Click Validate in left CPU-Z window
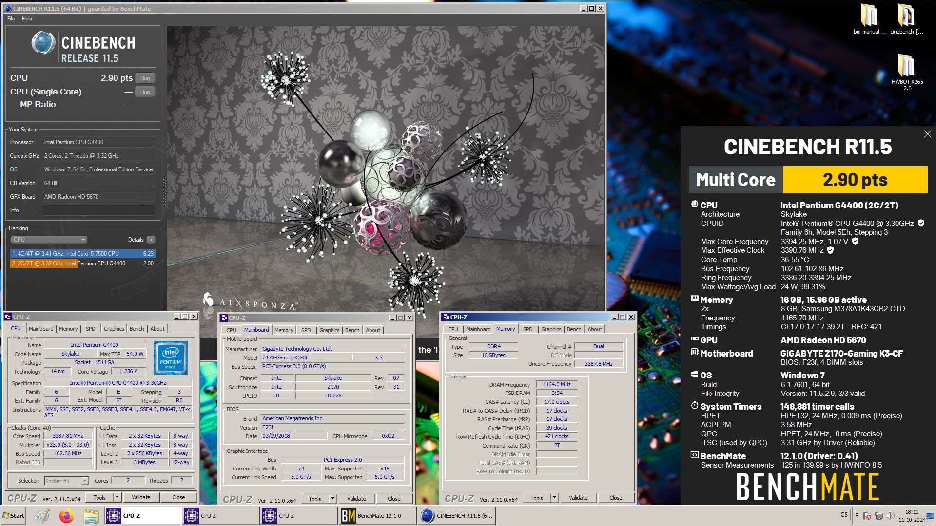The height and width of the screenshot is (526, 936). 141,497
